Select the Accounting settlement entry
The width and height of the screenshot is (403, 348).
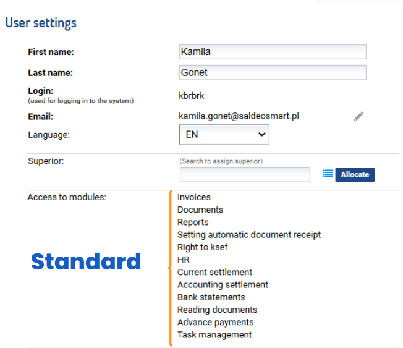point(223,285)
